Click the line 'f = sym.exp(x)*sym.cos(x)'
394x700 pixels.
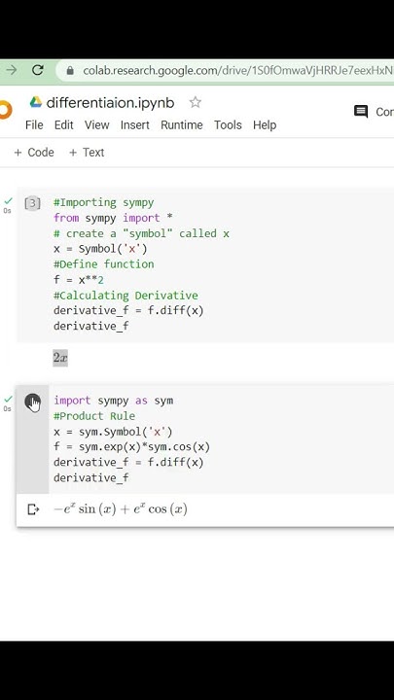[131, 447]
